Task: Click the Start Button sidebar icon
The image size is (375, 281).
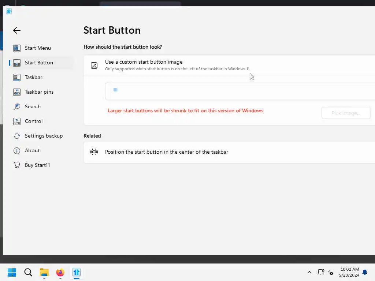Action: tap(17, 63)
